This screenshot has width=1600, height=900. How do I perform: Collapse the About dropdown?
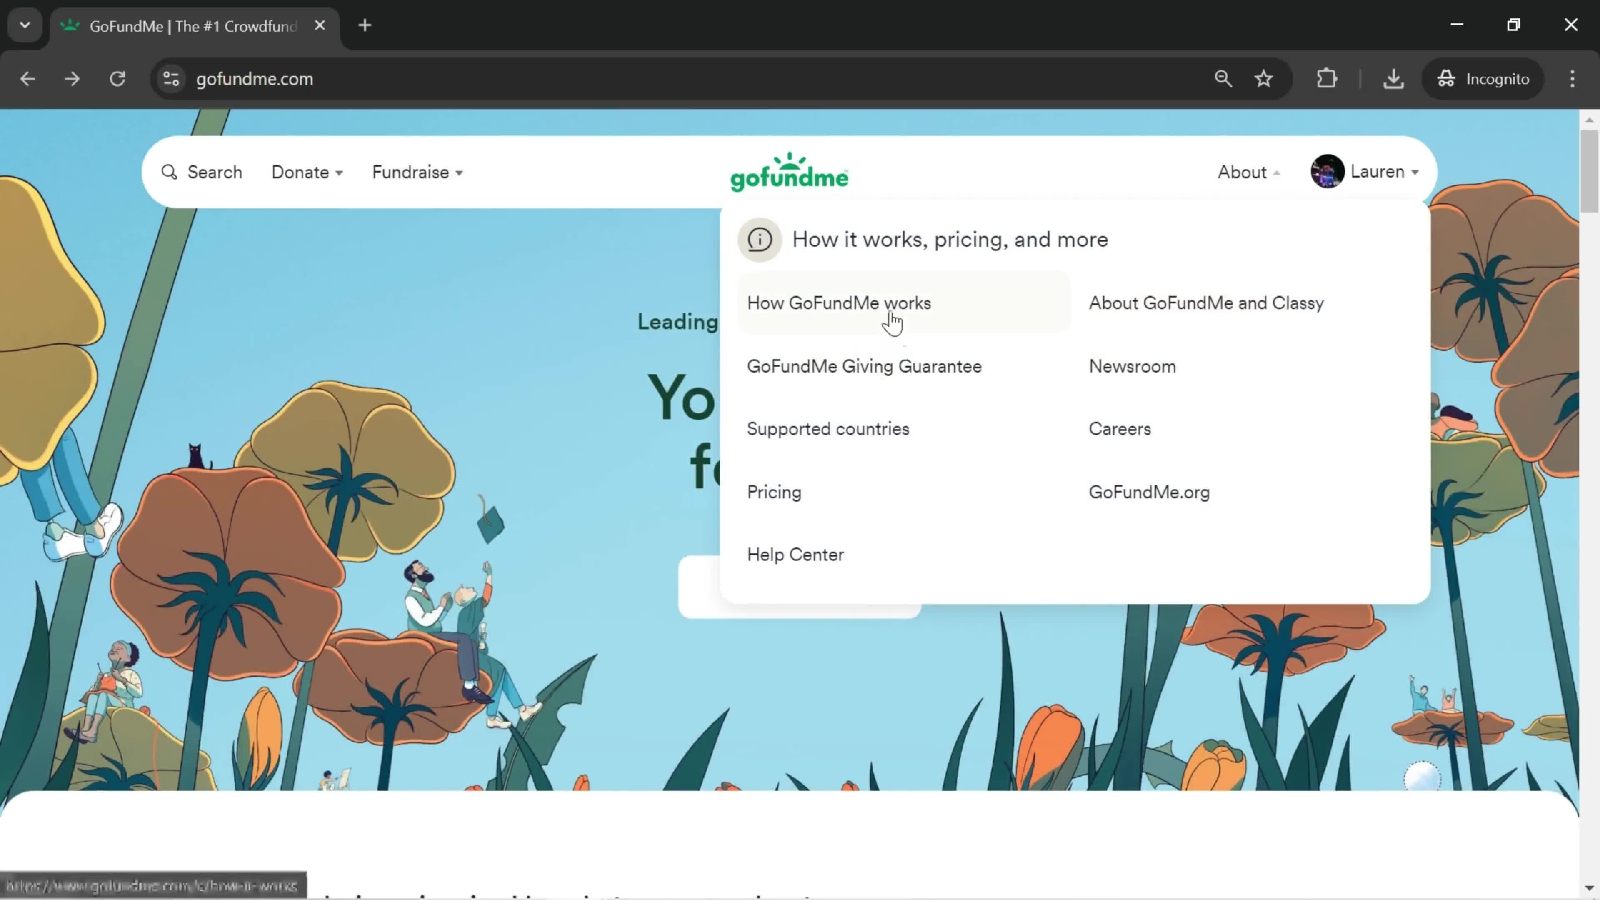point(1248,172)
